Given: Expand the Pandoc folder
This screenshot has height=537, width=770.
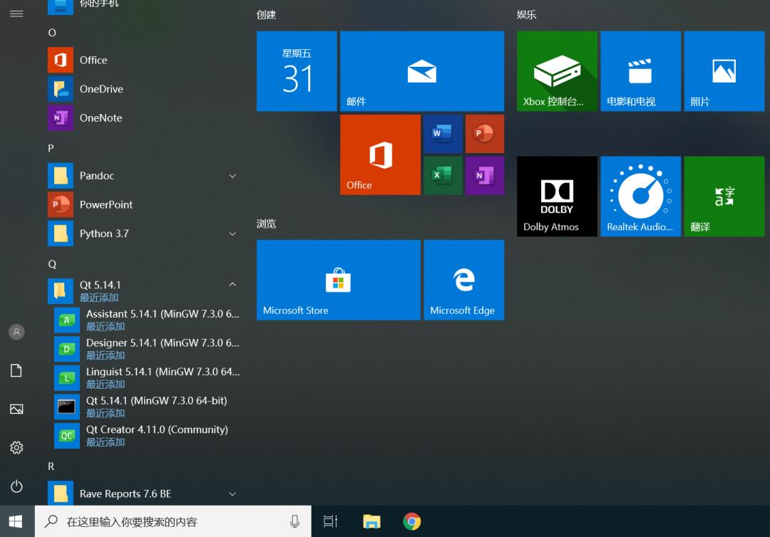Looking at the screenshot, I should click(232, 176).
